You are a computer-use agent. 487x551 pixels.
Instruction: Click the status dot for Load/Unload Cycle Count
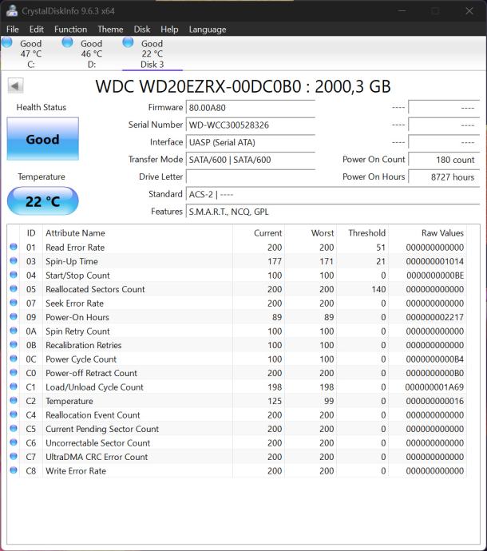pos(14,386)
